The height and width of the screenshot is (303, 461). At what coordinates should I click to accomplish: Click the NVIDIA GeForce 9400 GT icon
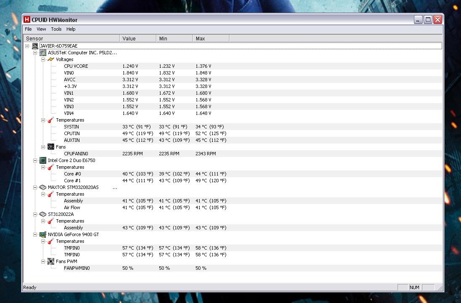coord(42,234)
